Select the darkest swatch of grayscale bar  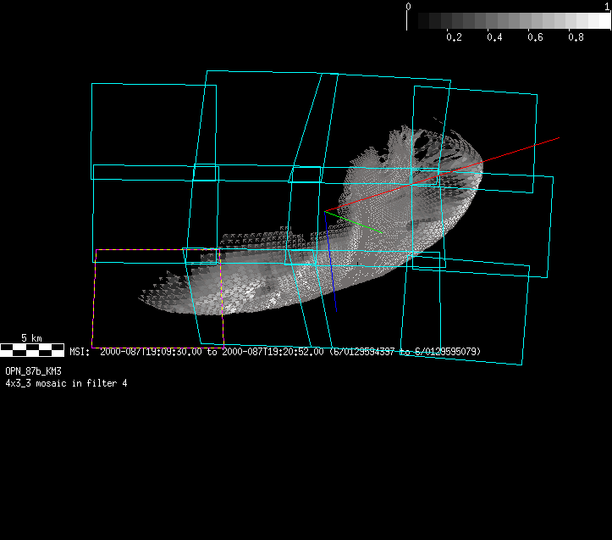[x=414, y=21]
